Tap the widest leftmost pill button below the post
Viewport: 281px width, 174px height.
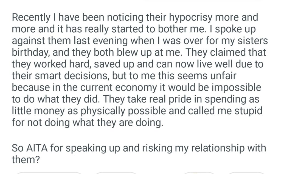pos(49,173)
